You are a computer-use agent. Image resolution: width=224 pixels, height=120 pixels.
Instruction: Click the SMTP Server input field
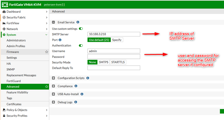click(x=114, y=34)
